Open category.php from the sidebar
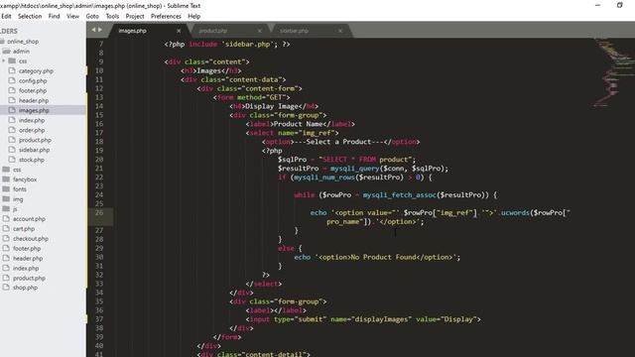635x357 pixels. [x=36, y=70]
